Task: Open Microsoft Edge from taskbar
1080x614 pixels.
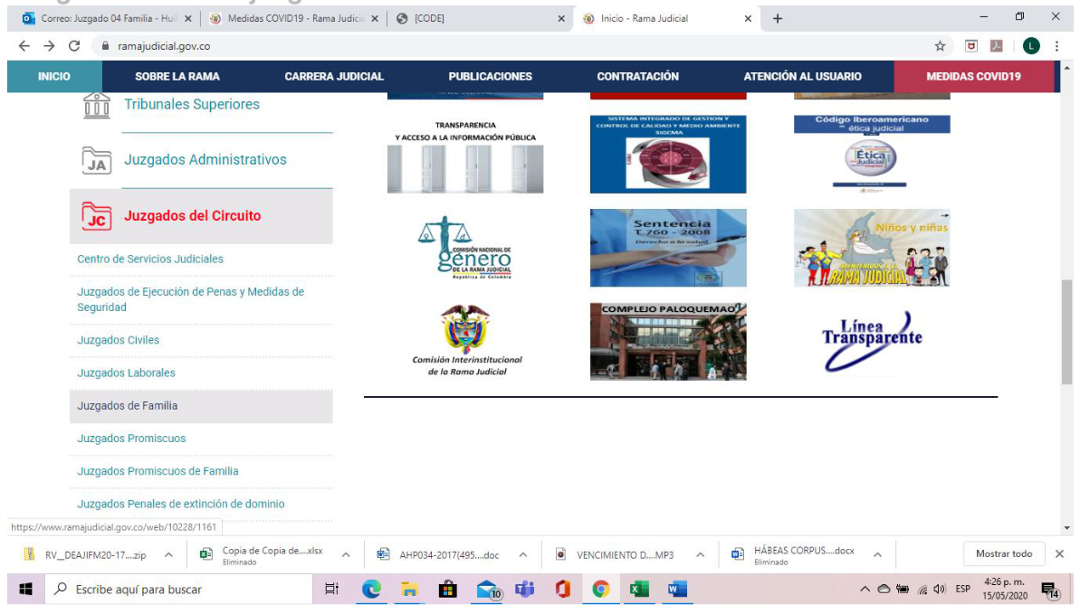Action: click(x=372, y=590)
